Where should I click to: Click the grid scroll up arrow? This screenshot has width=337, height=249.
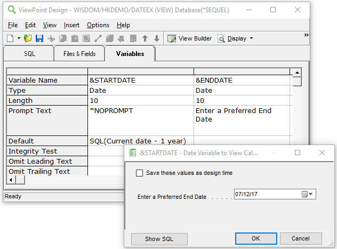(297, 73)
